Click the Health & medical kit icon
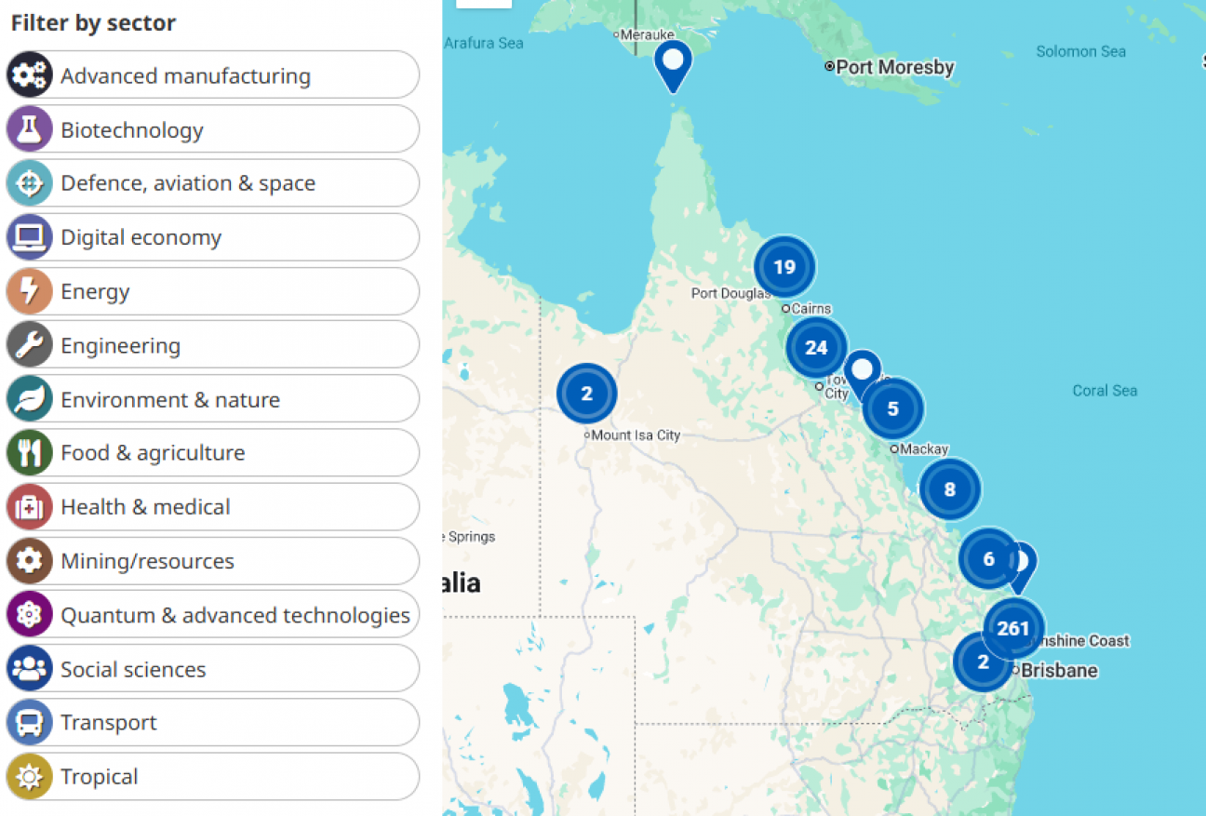Viewport: 1206px width, 816px height. [x=30, y=507]
